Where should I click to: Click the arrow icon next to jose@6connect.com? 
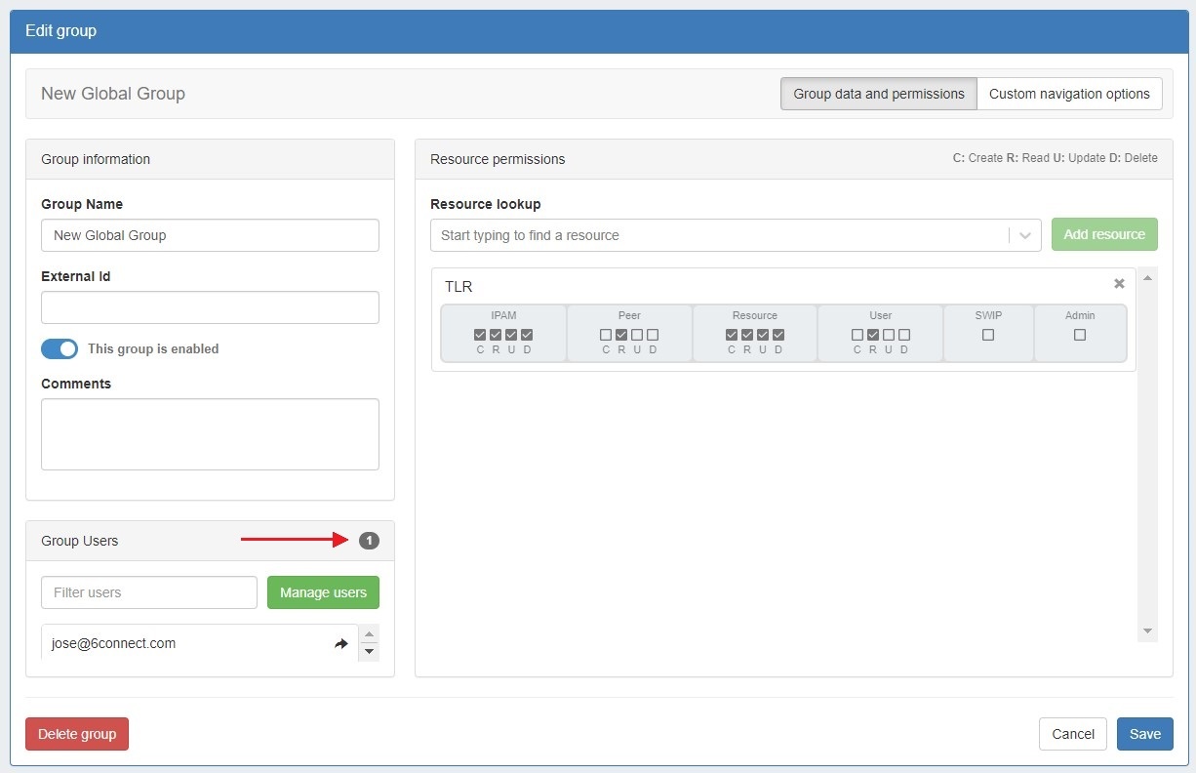point(341,644)
